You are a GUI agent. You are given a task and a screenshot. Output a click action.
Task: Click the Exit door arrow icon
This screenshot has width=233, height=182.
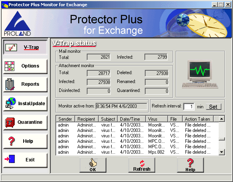coord(10,159)
